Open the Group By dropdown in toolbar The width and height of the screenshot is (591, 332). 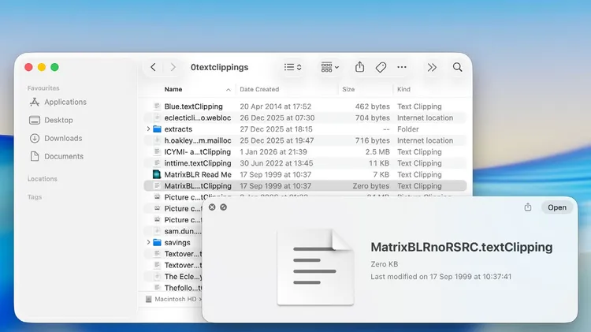point(330,68)
